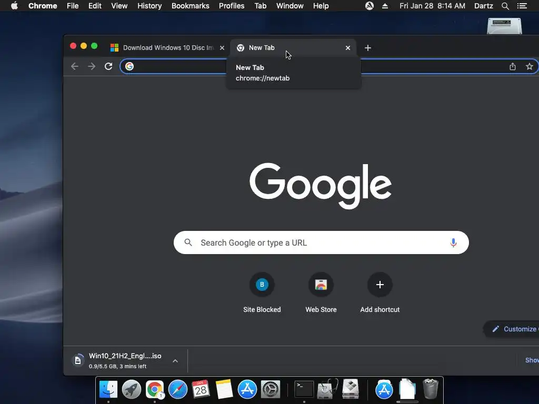Viewport: 539px width, 404px height.
Task: Expand the Win10 ISO download options chevron
Action: (x=175, y=361)
